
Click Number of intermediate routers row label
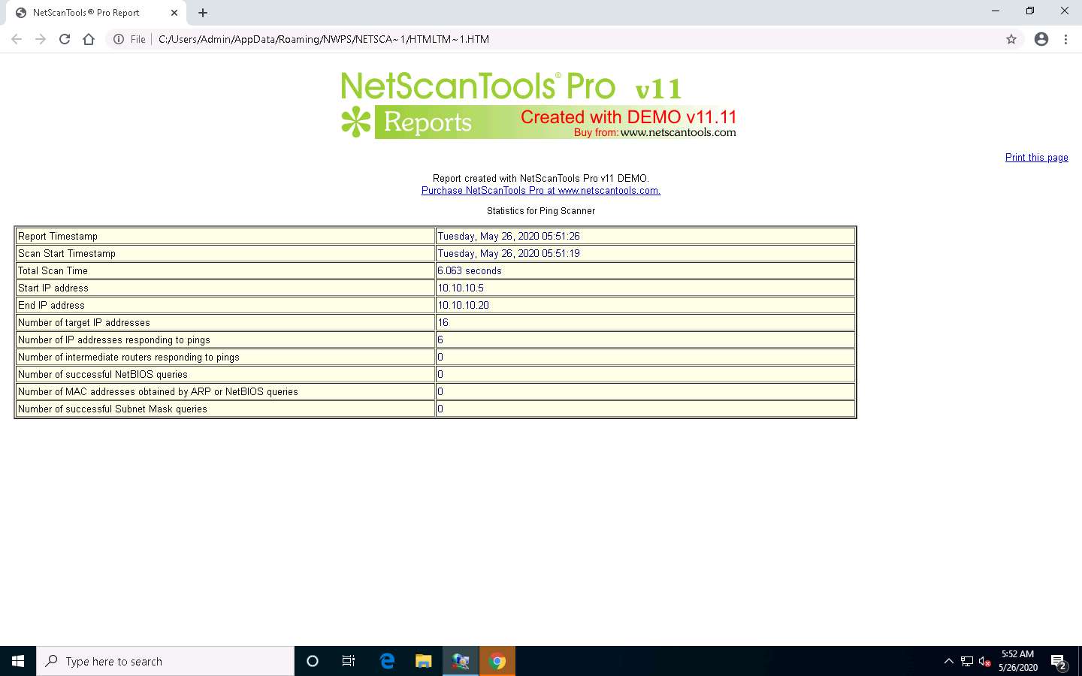point(128,357)
